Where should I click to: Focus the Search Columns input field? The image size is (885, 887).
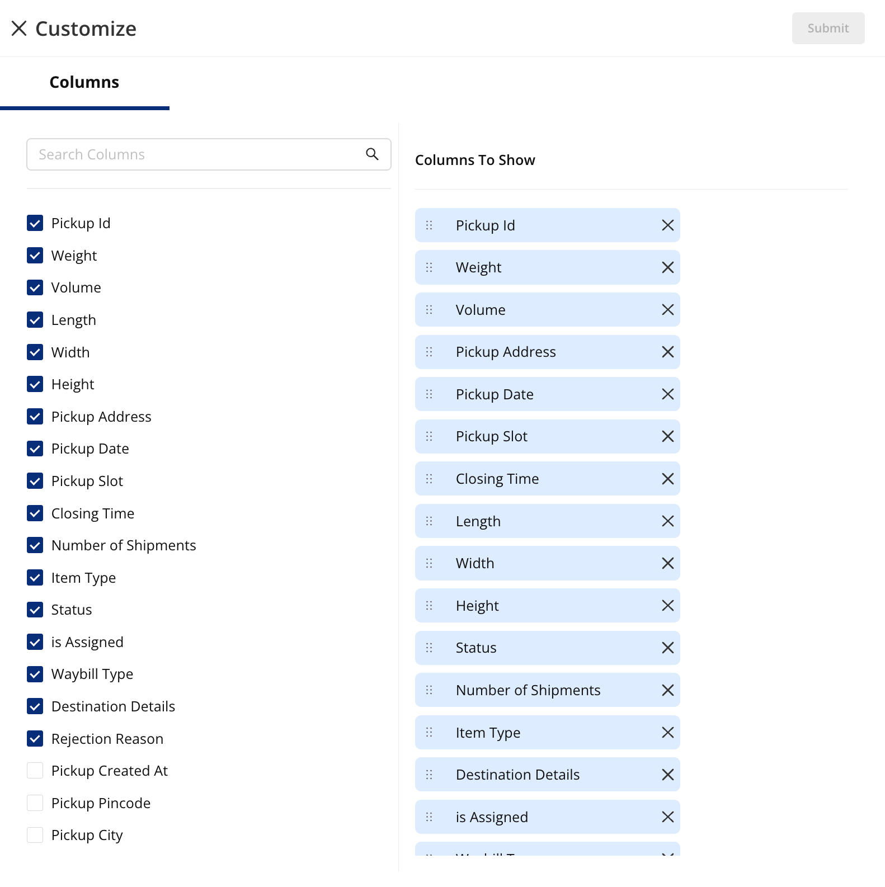tap(196, 154)
